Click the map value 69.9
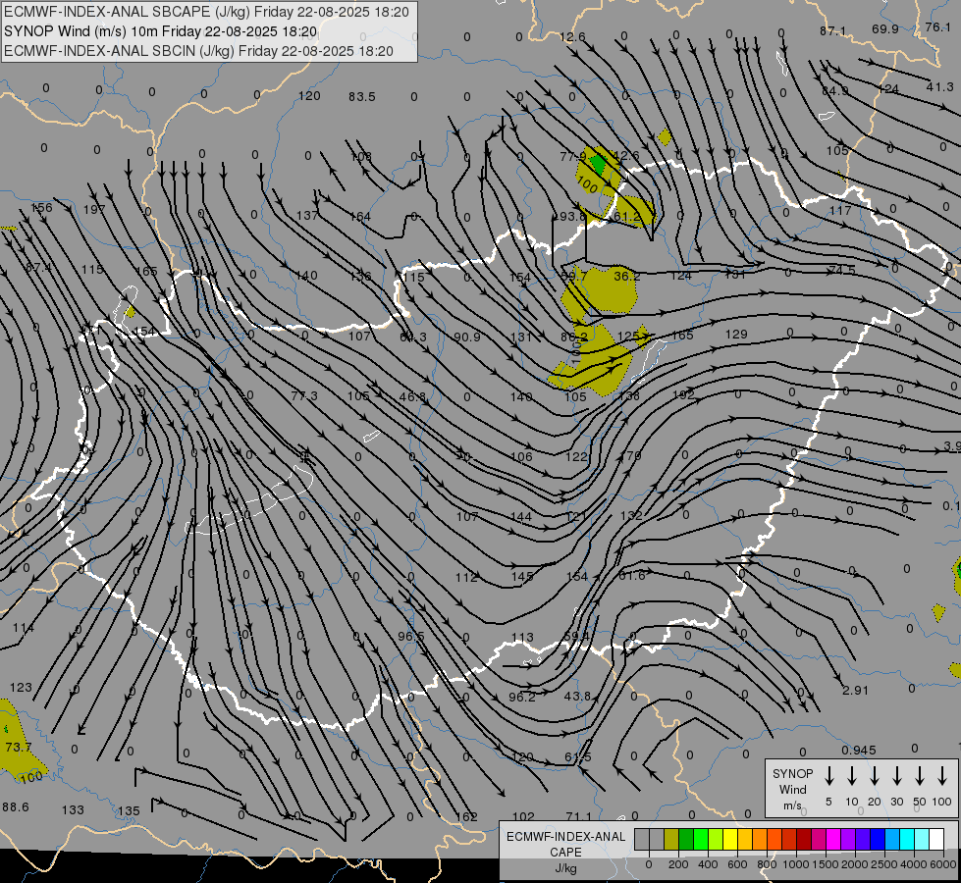This screenshot has width=961, height=883. click(885, 29)
